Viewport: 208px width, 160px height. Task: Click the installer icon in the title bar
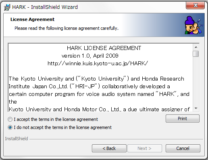7,7
